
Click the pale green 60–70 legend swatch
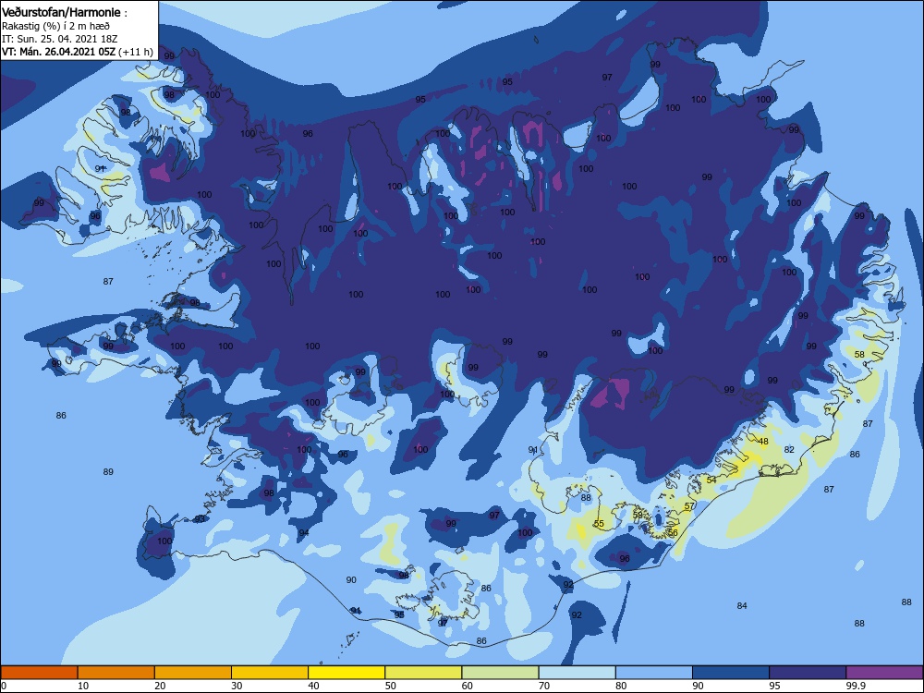[500, 673]
